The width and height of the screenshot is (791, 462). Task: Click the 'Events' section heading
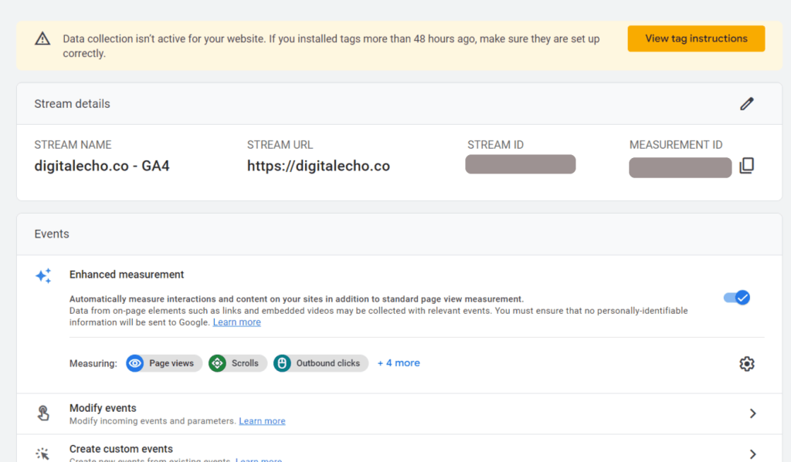(x=52, y=234)
